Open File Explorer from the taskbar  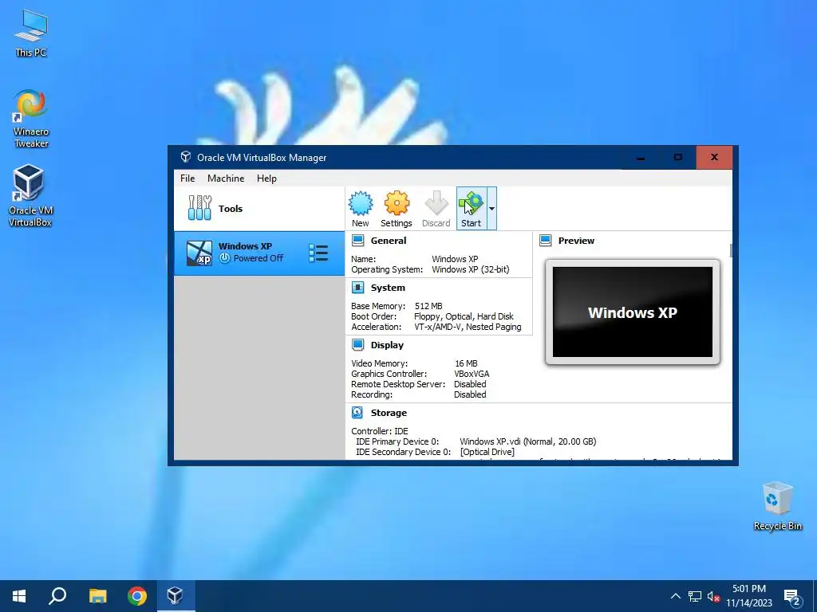point(97,596)
